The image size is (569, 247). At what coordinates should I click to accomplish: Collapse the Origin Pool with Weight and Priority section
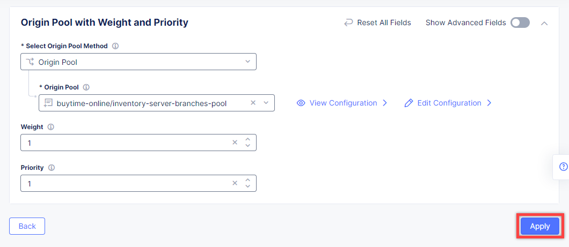[x=544, y=23]
